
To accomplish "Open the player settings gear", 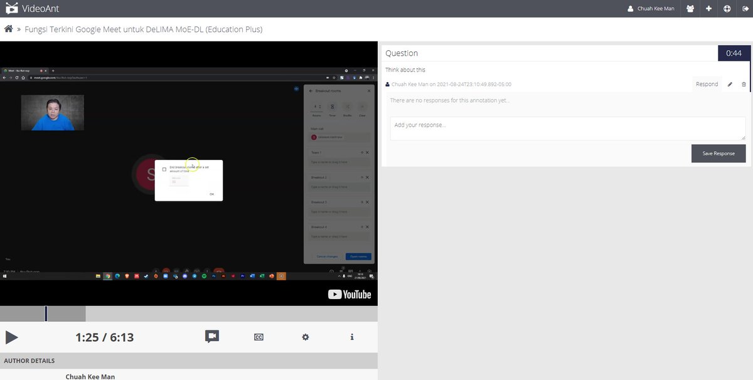I will point(306,337).
